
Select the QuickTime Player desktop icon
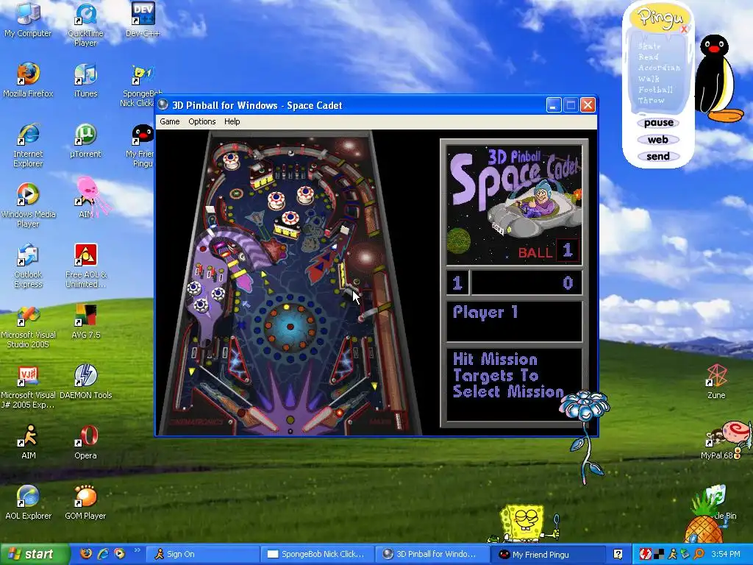point(85,24)
